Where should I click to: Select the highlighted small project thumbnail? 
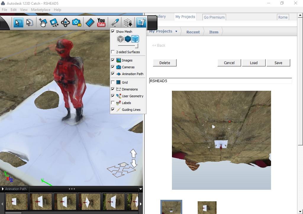point(171,207)
